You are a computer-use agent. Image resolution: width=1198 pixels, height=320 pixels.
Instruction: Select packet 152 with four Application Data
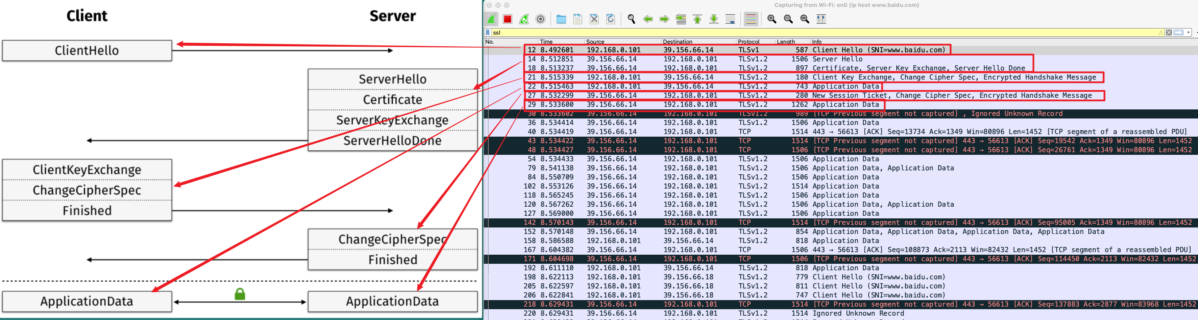840,231
